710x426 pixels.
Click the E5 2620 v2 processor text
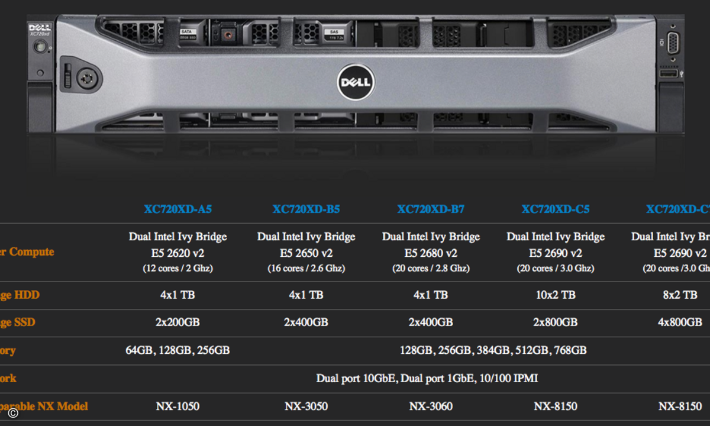point(177,253)
